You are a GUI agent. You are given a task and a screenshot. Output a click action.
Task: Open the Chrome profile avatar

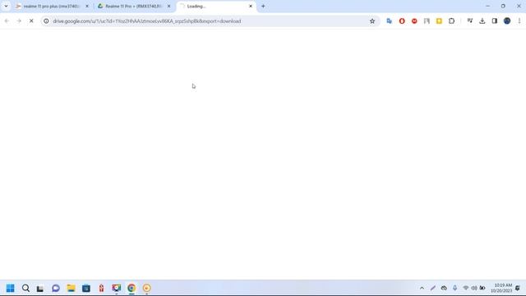(507, 21)
